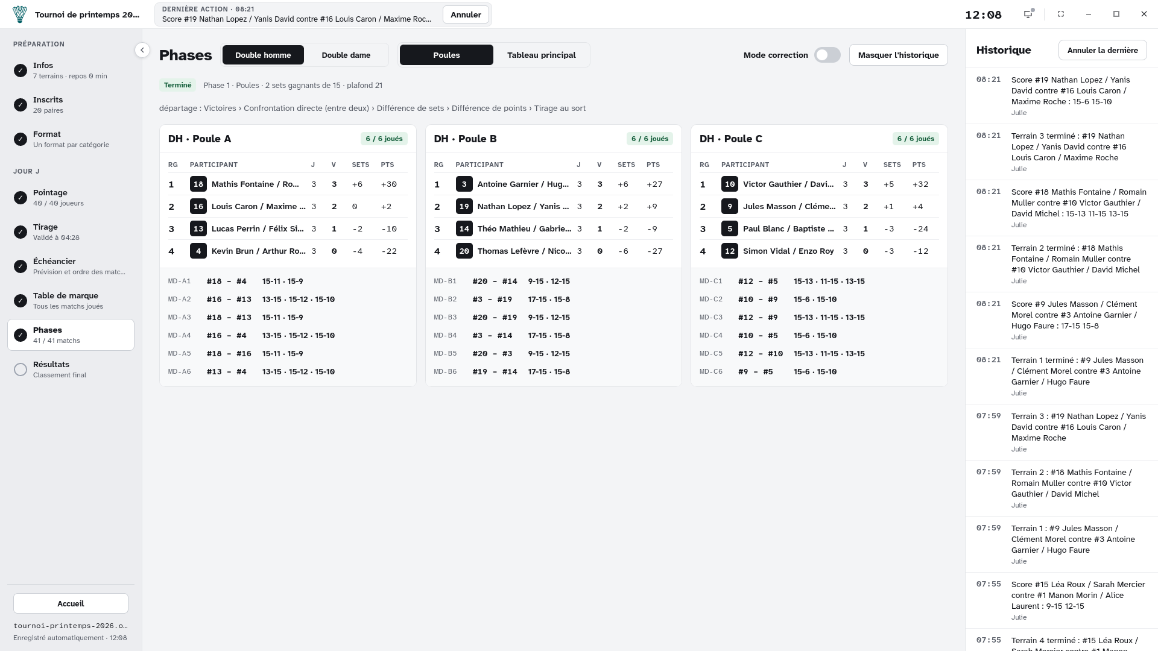This screenshot has height=651, width=1158.
Task: Undo last action with Annuler button
Action: (466, 14)
